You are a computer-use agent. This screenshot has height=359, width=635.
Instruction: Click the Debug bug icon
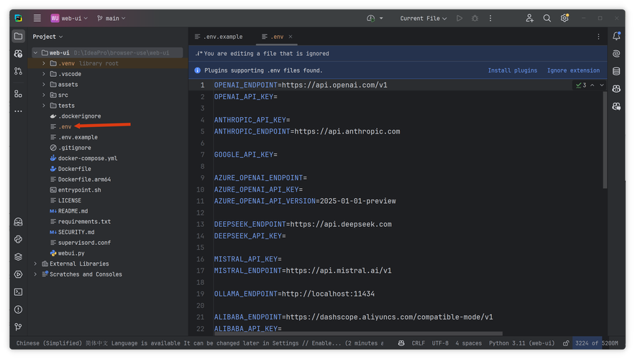pyautogui.click(x=475, y=18)
